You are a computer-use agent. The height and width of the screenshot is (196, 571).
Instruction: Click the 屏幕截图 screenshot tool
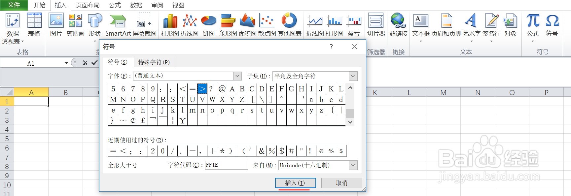pyautogui.click(x=144, y=25)
